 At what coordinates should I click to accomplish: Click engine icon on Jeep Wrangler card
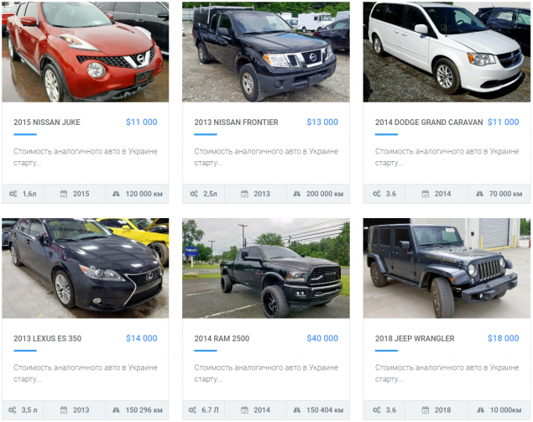point(377,410)
